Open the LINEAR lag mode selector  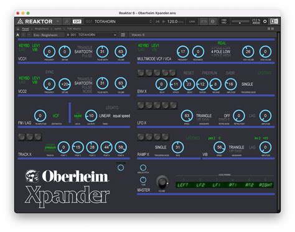(105, 116)
